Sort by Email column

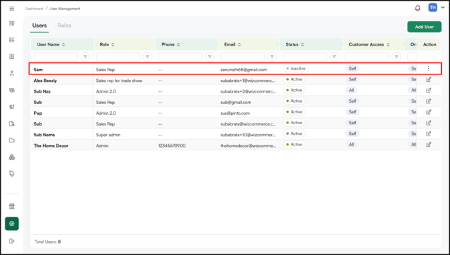tap(239, 44)
